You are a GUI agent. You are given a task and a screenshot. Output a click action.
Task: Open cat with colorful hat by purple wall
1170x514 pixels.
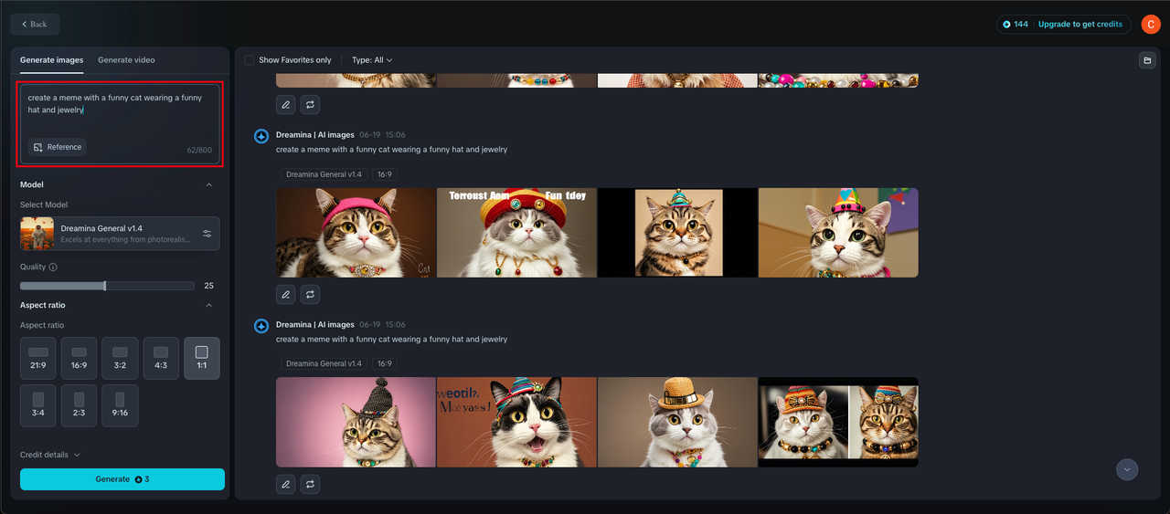coord(838,233)
